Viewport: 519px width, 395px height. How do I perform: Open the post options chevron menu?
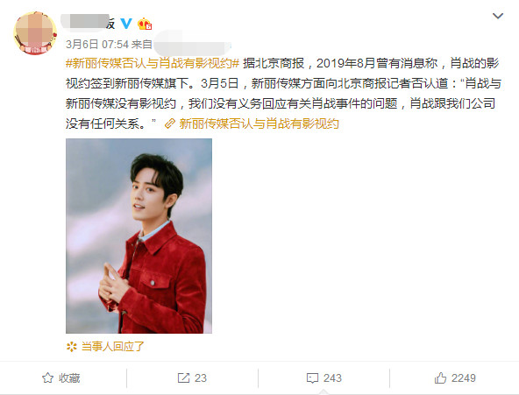[498, 16]
